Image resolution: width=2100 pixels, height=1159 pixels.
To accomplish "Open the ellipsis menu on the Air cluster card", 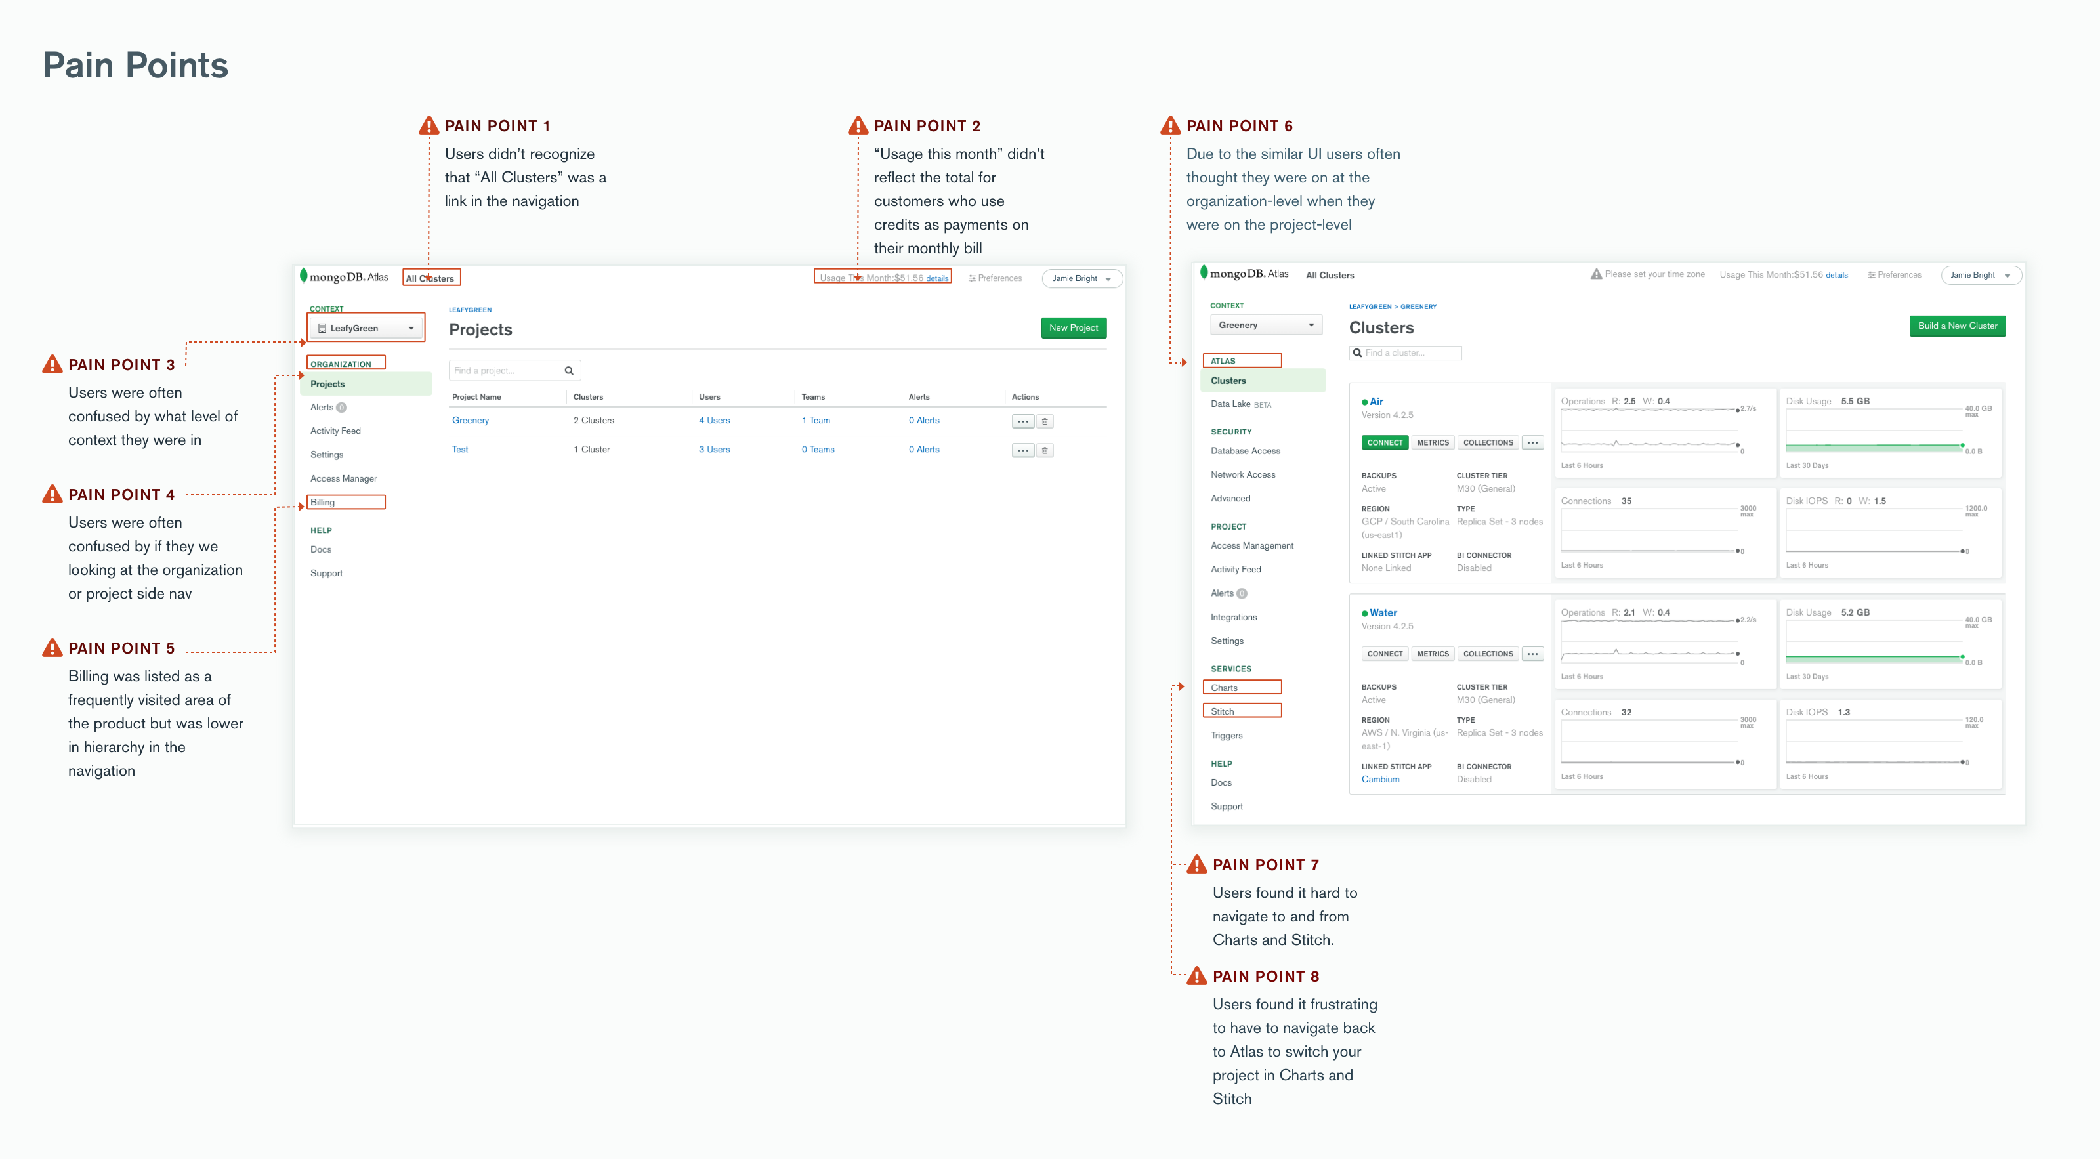I will click(1532, 442).
